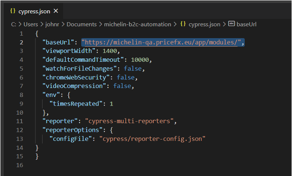
Task: Expand the michelin-b2c-automation breadcrumb folder
Action: (x=137, y=24)
